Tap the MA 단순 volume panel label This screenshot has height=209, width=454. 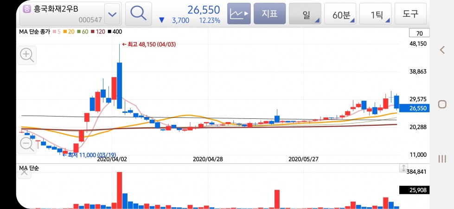(x=29, y=168)
